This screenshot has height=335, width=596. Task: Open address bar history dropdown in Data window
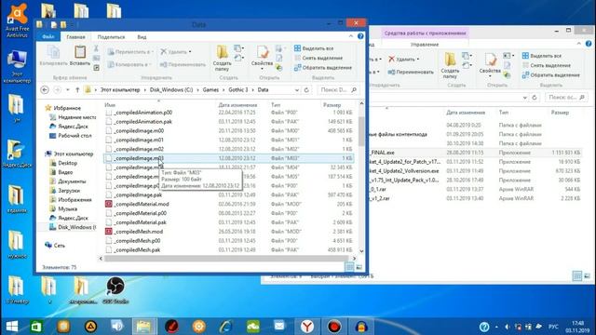point(297,90)
